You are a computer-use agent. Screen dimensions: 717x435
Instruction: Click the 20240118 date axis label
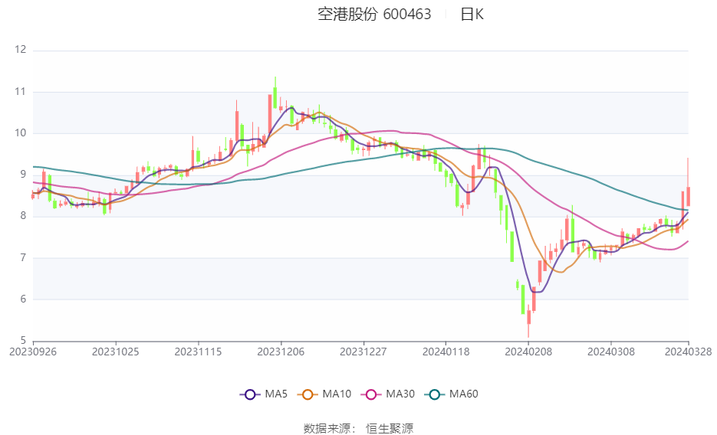click(x=446, y=352)
